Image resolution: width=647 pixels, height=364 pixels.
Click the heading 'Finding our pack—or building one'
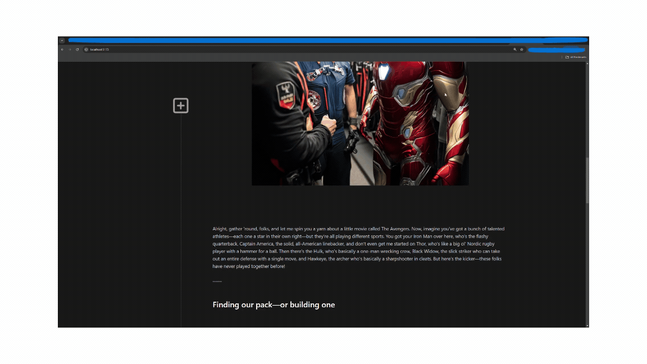274,304
